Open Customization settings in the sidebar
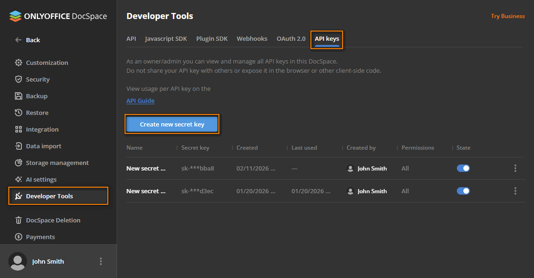Screen dimensions: 534x278 (45, 63)
